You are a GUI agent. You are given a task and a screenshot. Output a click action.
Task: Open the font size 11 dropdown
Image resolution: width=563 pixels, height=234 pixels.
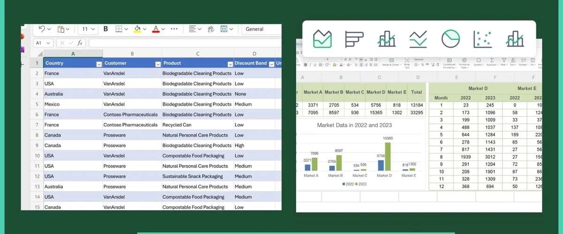pyautogui.click(x=88, y=29)
